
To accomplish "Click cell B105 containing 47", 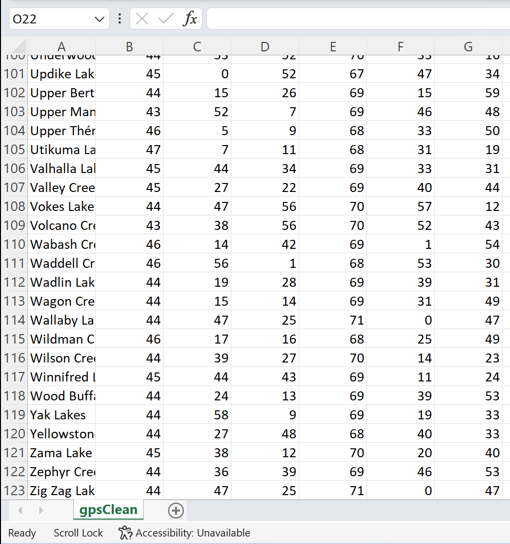I will pos(130,149).
